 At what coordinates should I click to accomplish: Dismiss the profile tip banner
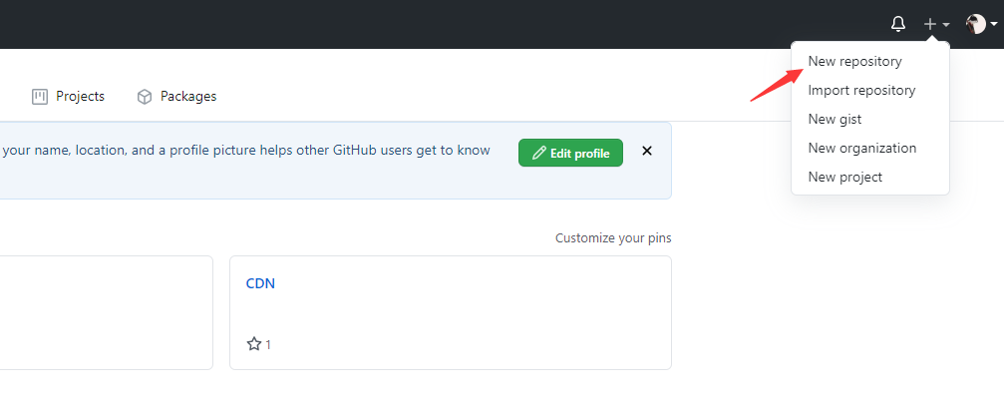[x=647, y=151]
